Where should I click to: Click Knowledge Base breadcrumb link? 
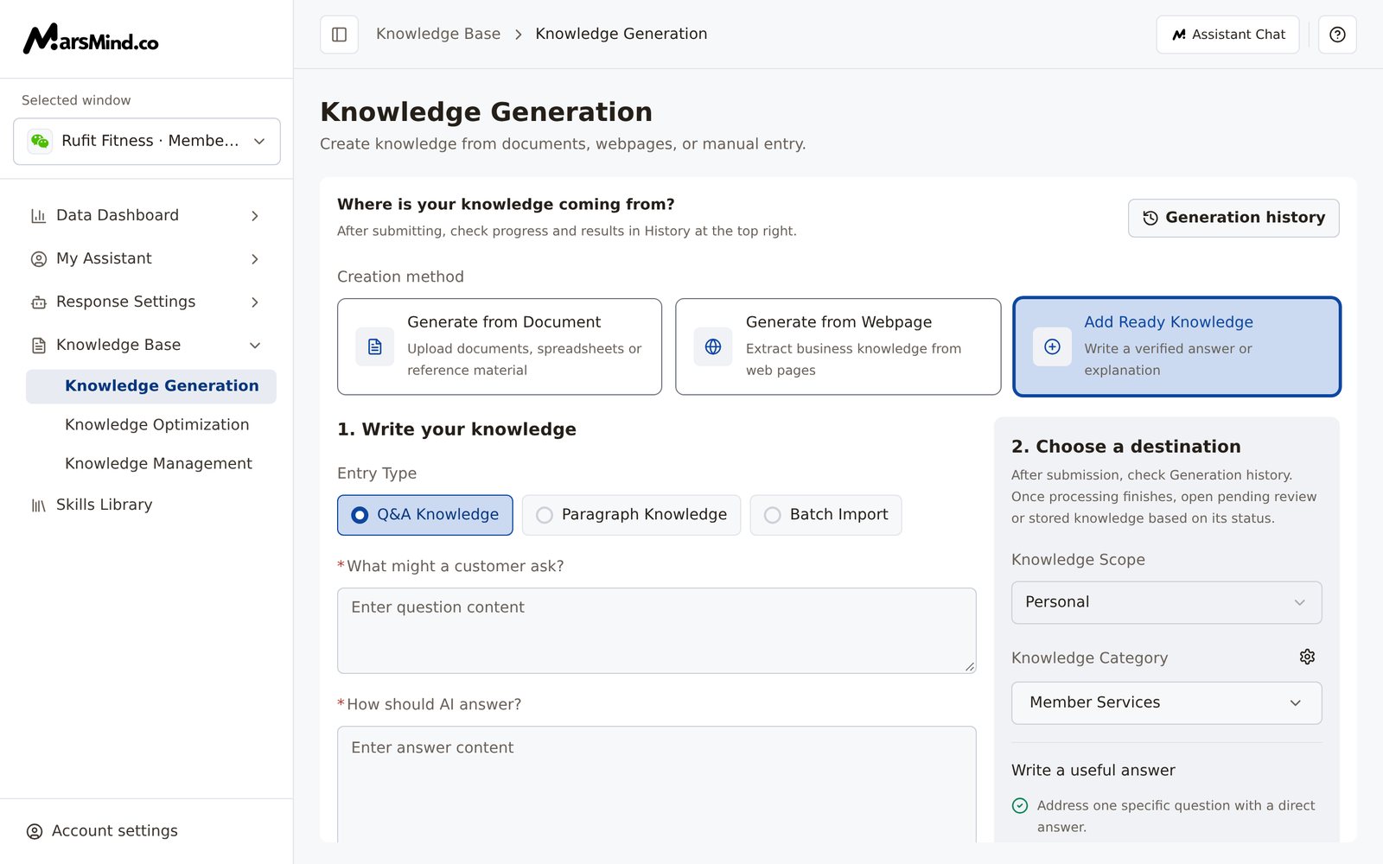pos(438,34)
